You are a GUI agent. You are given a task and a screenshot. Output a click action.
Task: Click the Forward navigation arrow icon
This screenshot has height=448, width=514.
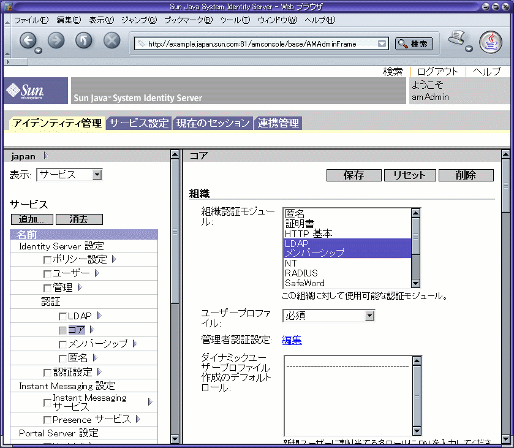[x=55, y=40]
